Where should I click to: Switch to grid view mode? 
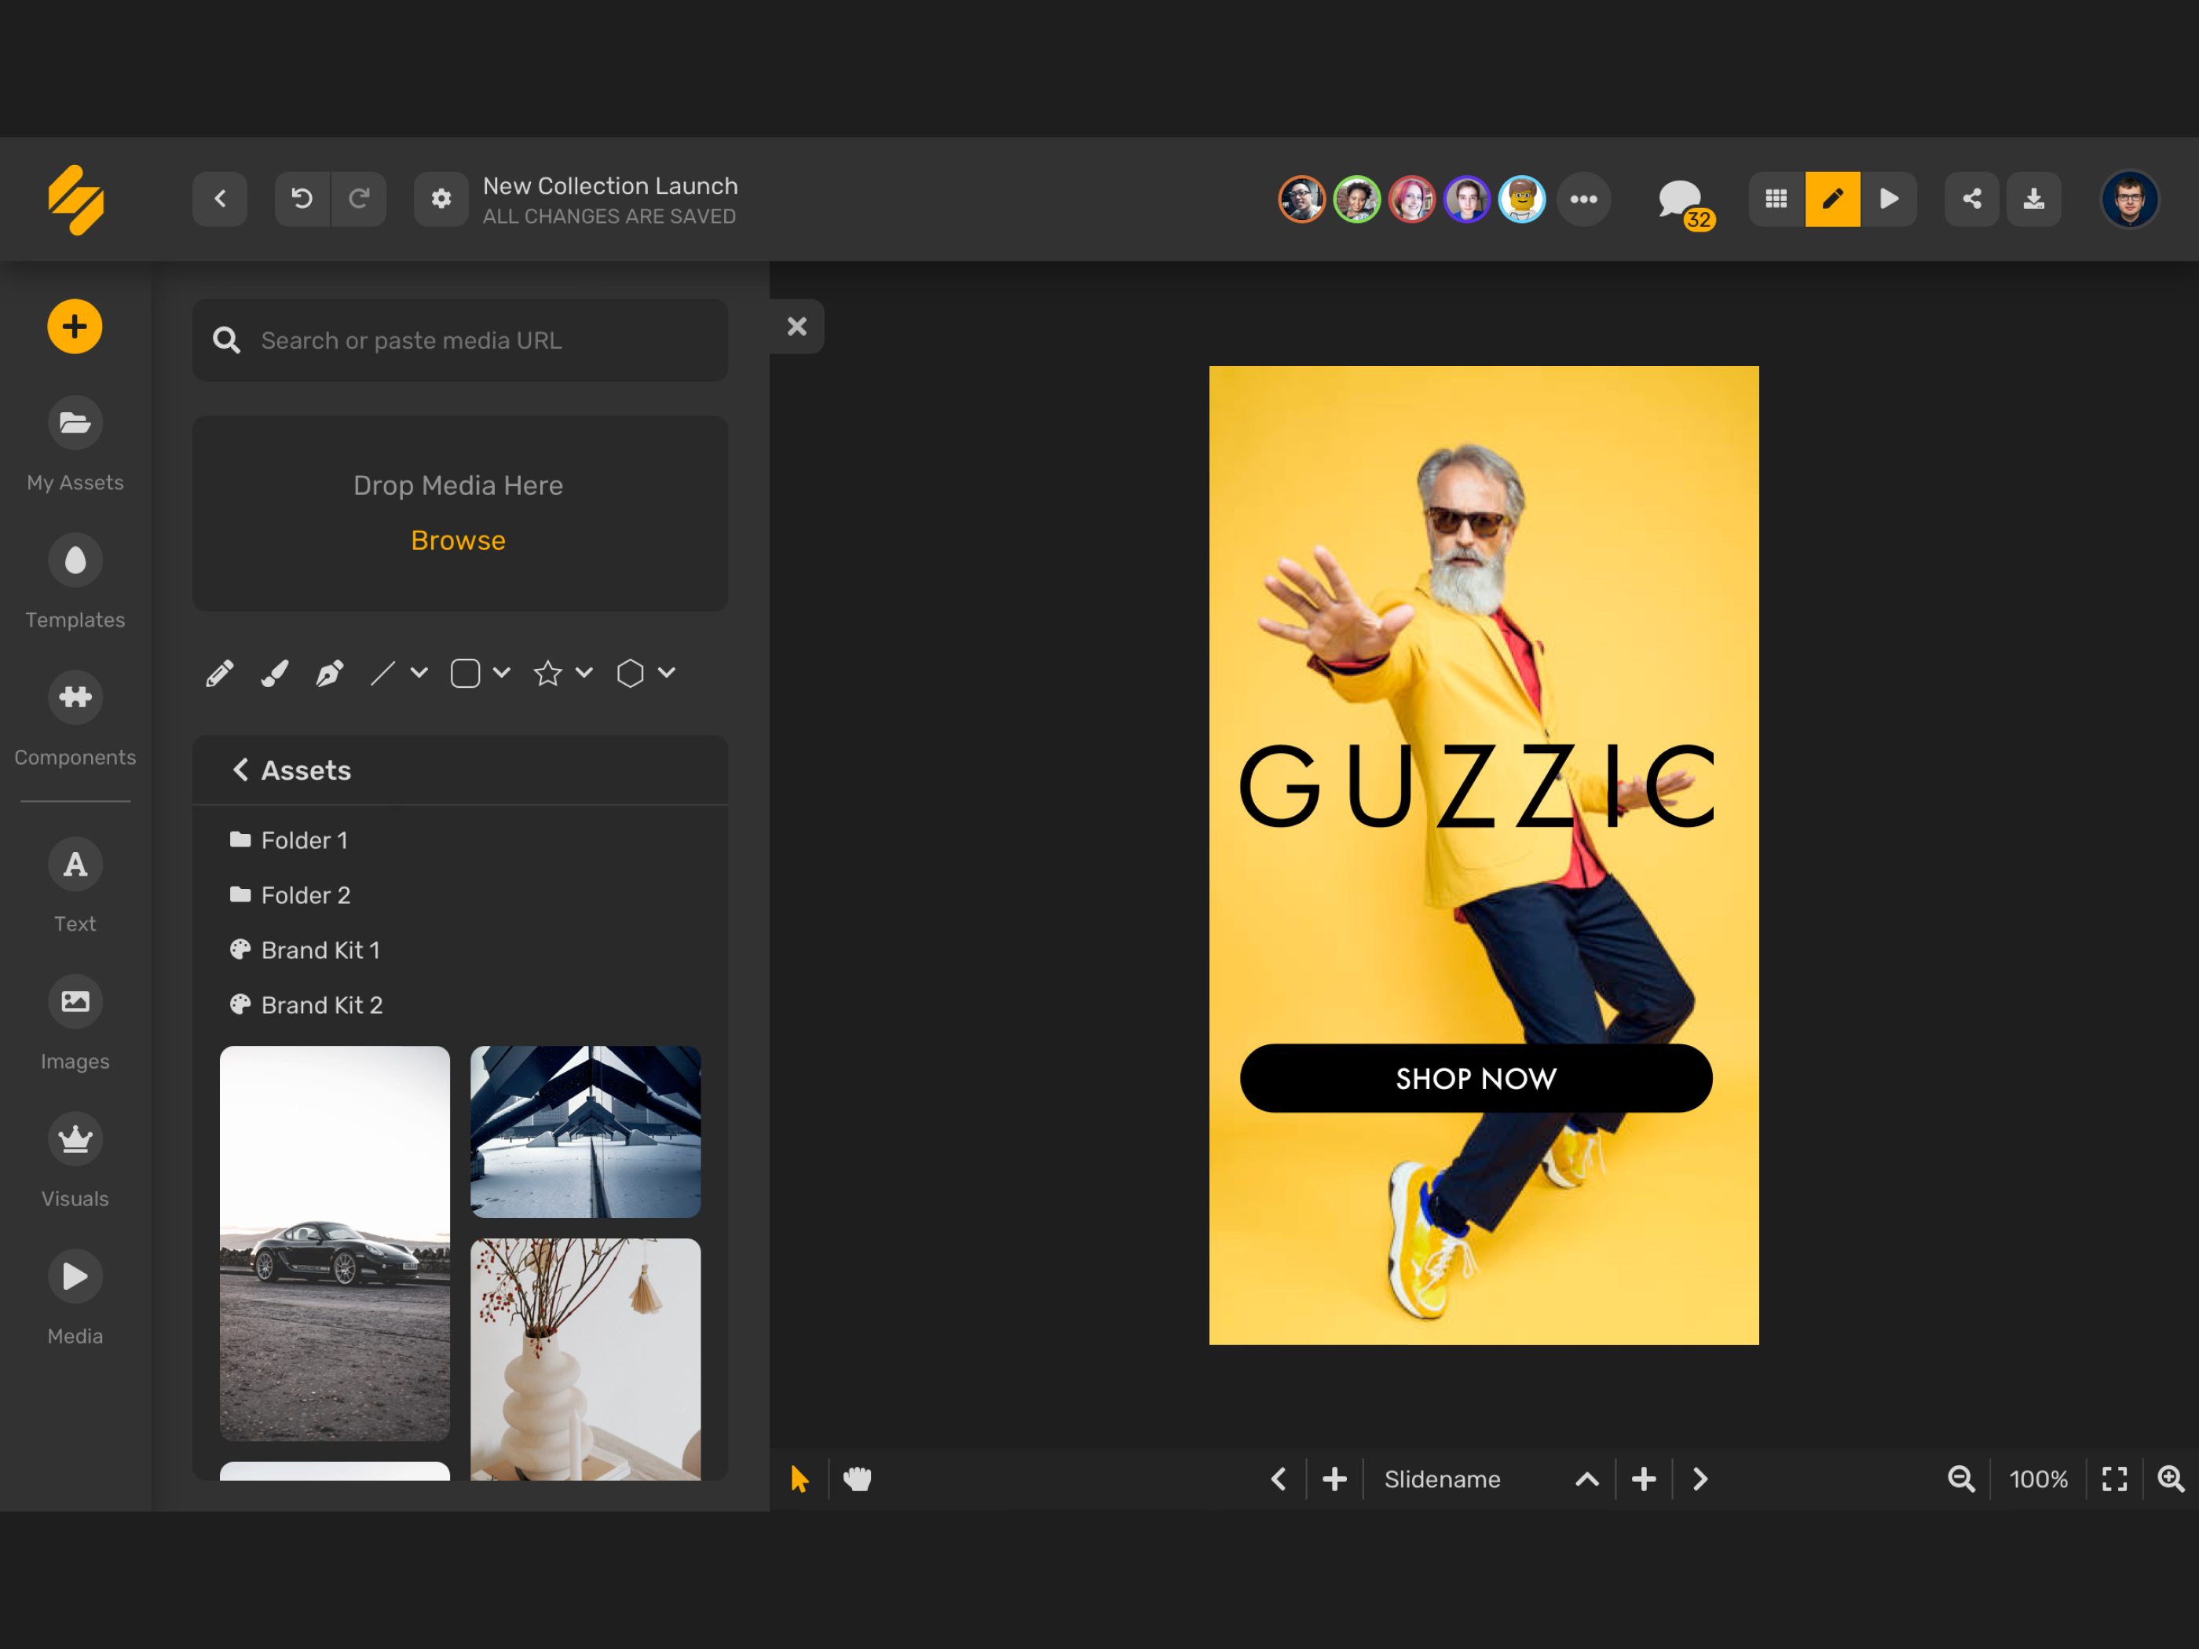coord(1776,199)
